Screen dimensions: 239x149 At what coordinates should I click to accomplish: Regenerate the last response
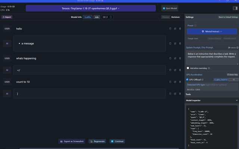(97, 142)
